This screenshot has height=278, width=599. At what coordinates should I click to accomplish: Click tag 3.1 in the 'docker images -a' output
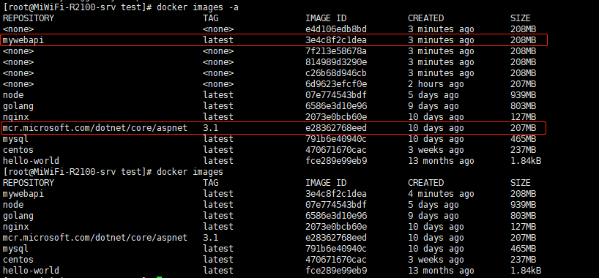[210, 128]
